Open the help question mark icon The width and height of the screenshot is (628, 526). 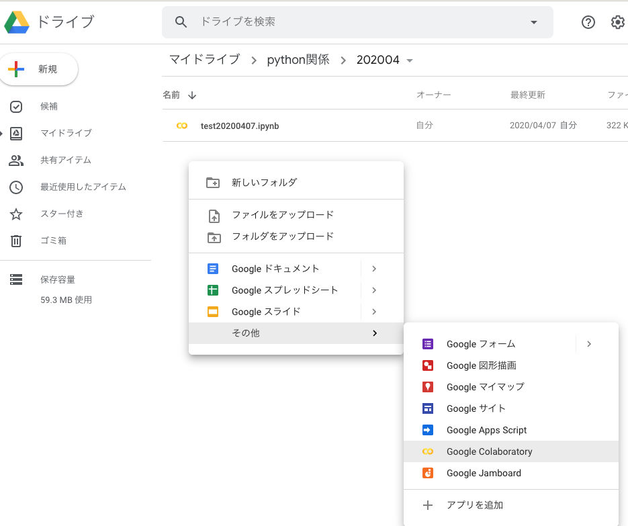(588, 22)
